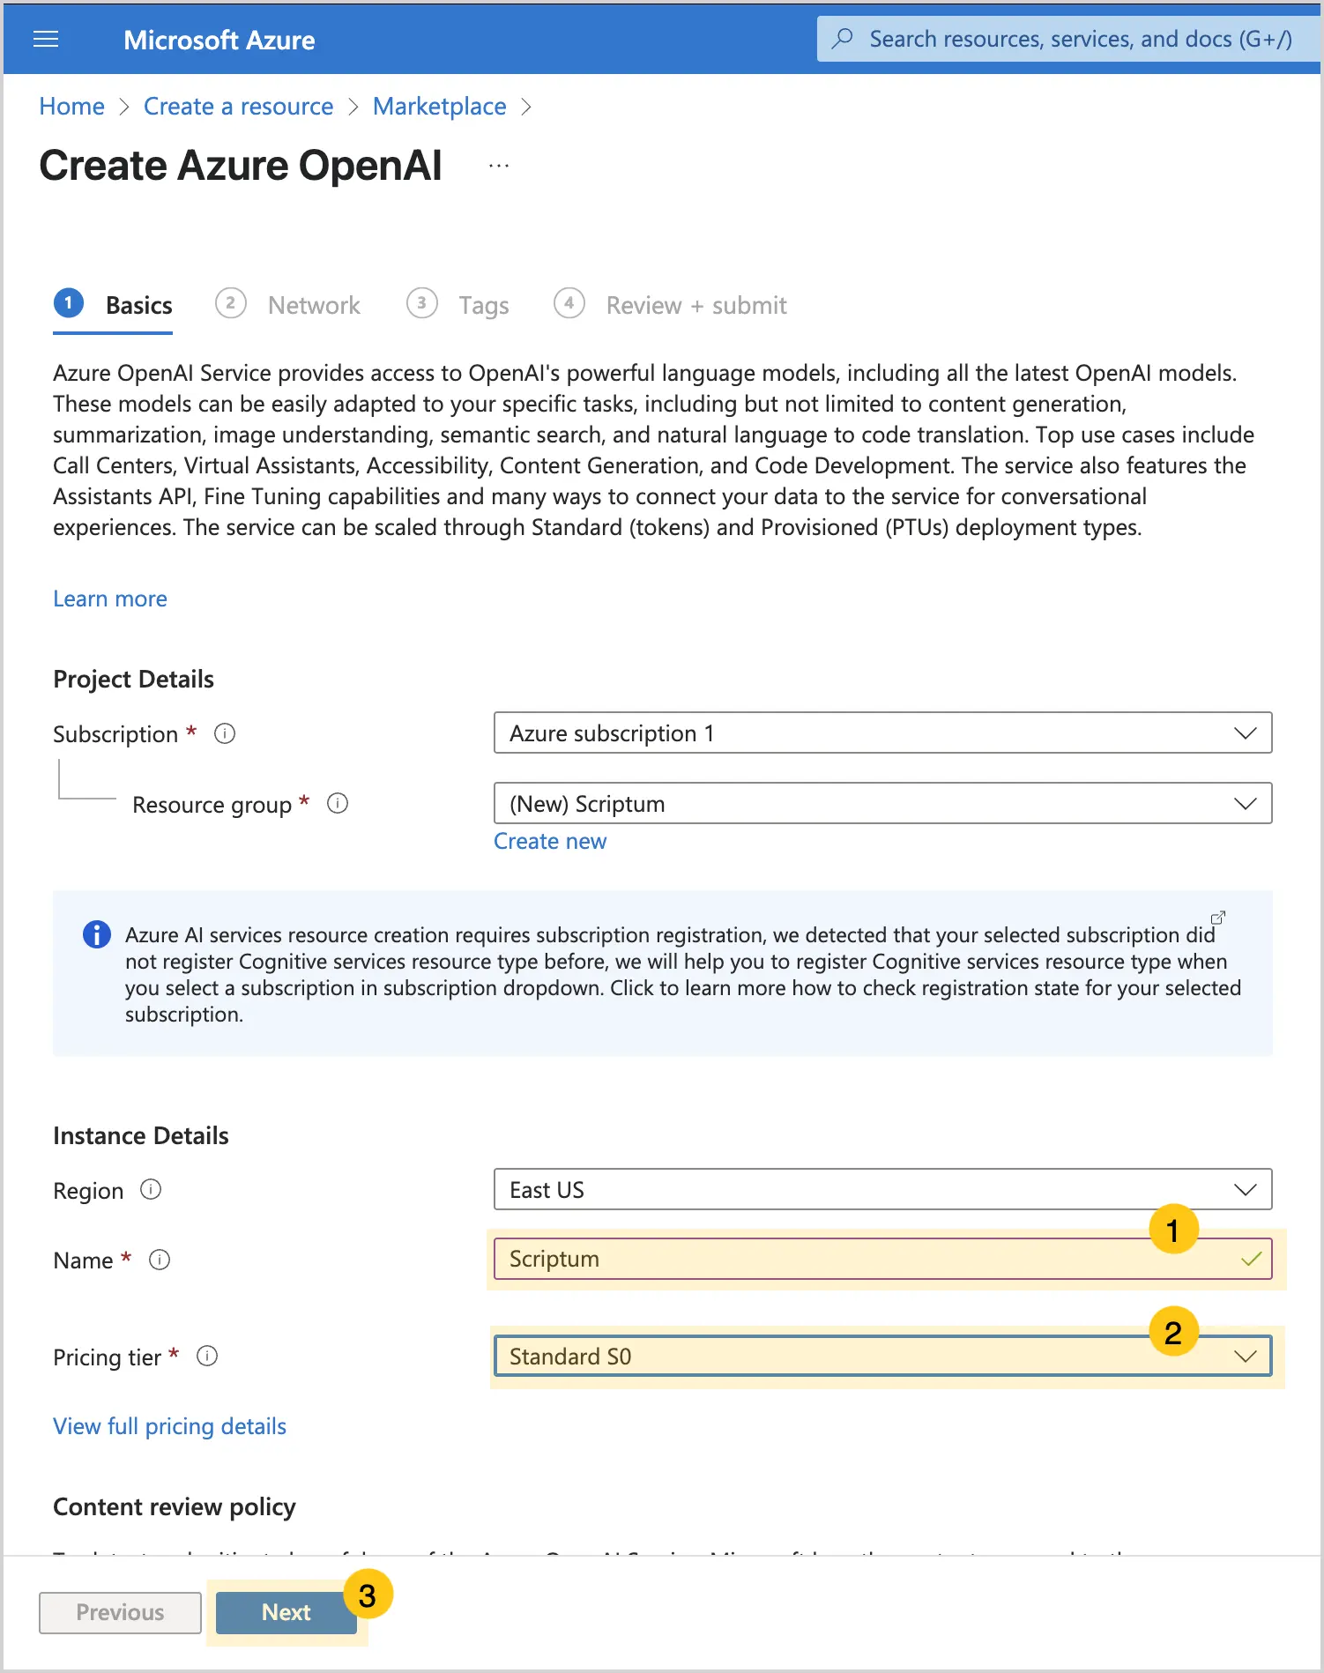Click the Next button
The width and height of the screenshot is (1324, 1673).
[x=286, y=1612]
